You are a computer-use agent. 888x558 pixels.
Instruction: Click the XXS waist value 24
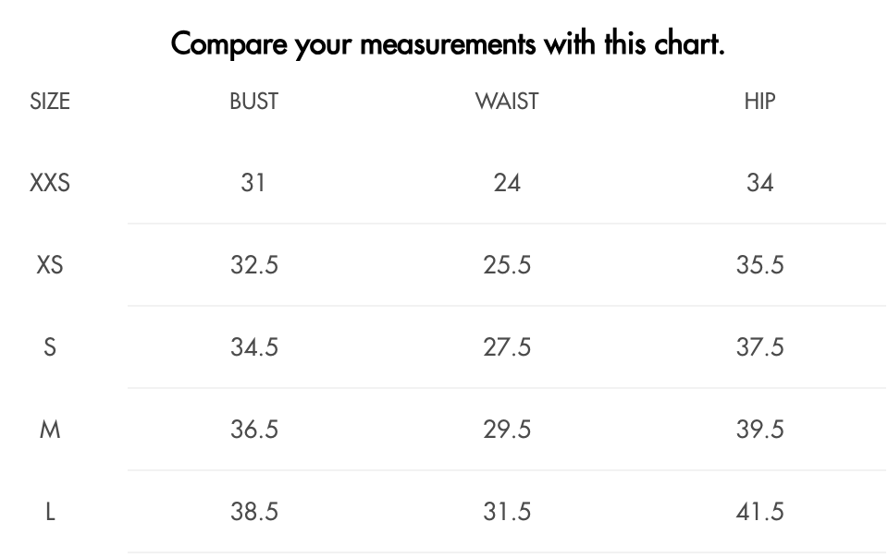click(507, 183)
